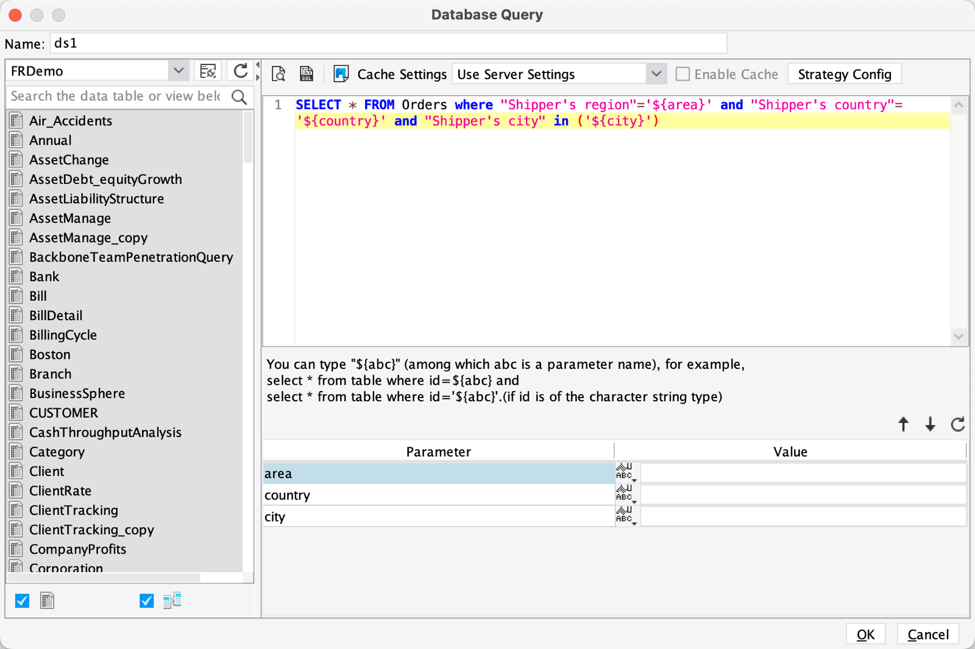
Task: Click the blue FineReport document icon beside Cache Settings
Action: [x=341, y=73]
